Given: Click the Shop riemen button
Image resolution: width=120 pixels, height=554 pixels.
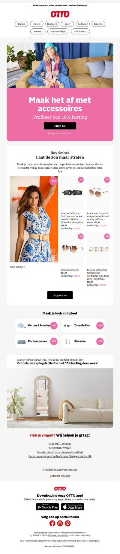Looking at the screenshot, I should (x=60, y=295).
